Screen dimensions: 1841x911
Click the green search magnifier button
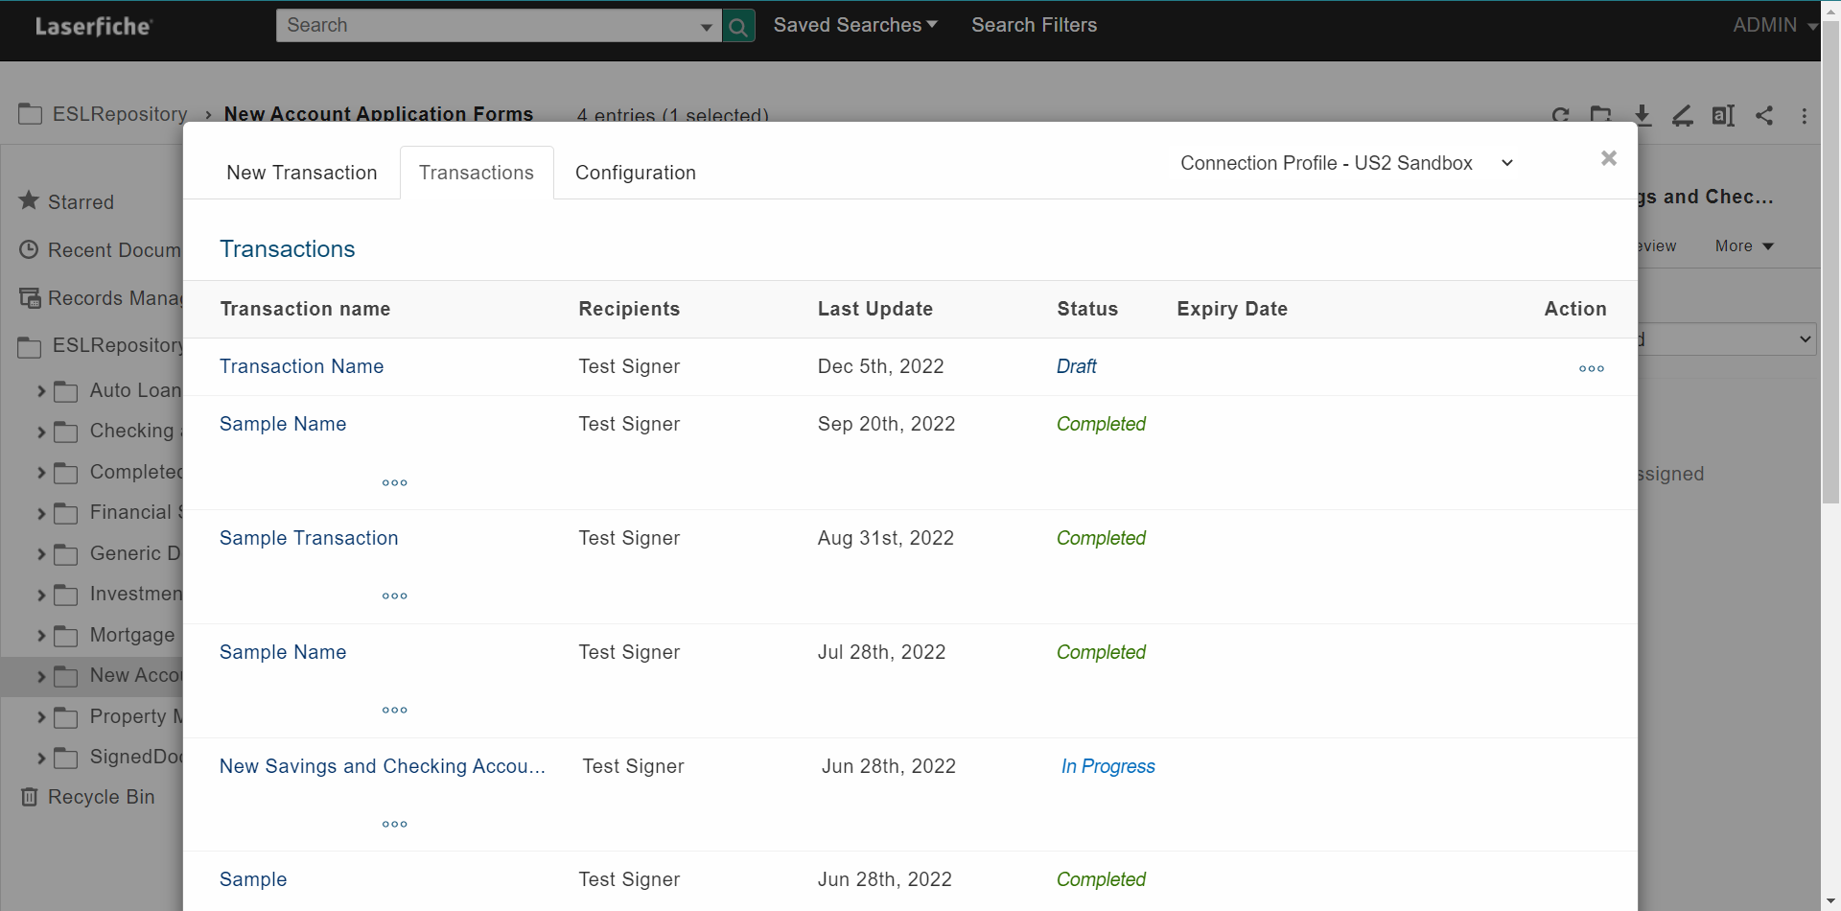(x=738, y=26)
